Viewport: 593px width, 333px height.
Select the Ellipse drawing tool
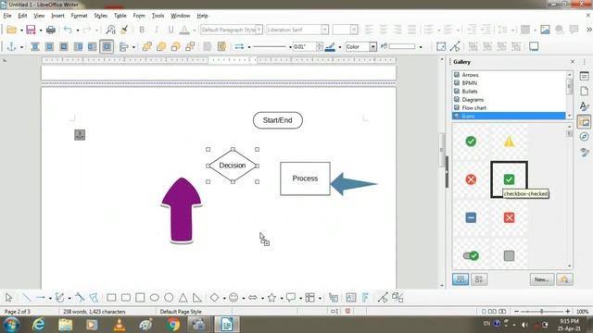click(155, 298)
